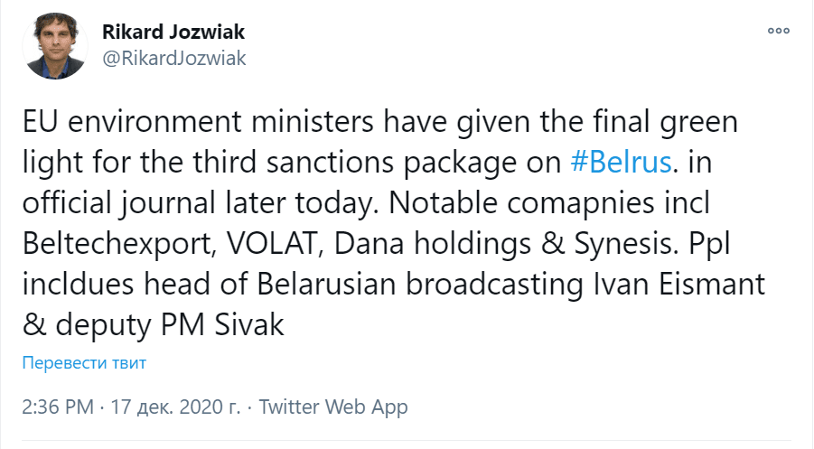Click the @RikardJozwiak handle
Viewport: 814px width, 449px height.
click(175, 58)
